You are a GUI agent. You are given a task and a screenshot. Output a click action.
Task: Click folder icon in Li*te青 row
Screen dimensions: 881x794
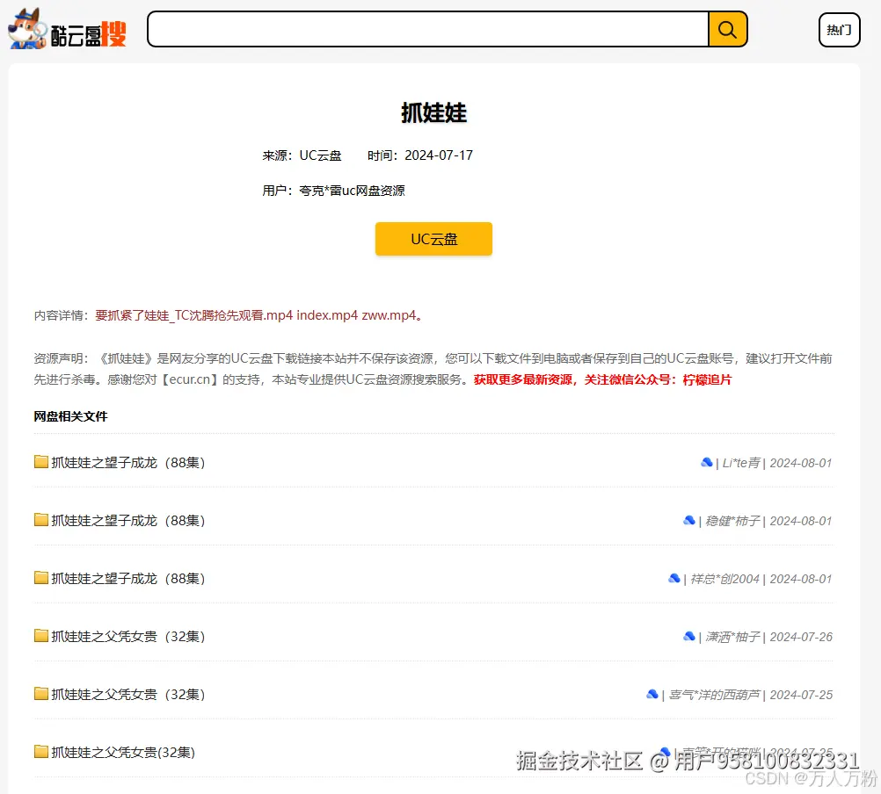[41, 462]
